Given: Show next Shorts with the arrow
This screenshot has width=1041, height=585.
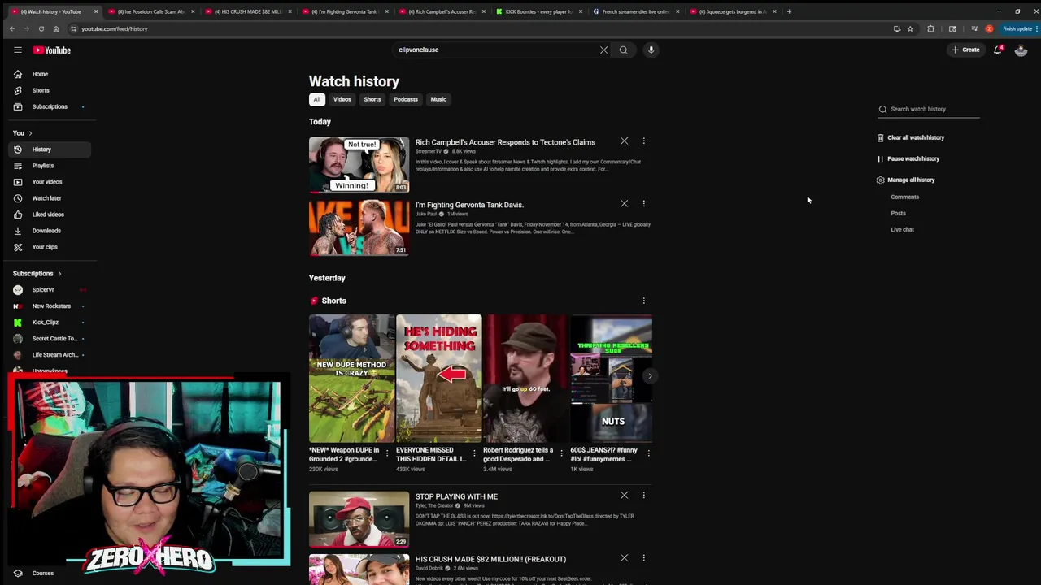Looking at the screenshot, I should 649,375.
